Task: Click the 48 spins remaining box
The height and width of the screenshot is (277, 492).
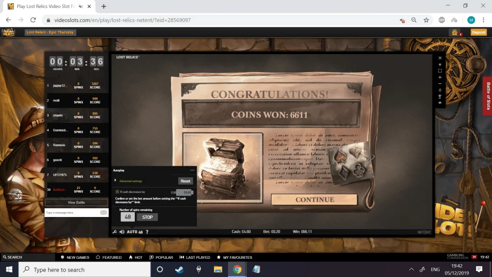Action: coord(128,217)
